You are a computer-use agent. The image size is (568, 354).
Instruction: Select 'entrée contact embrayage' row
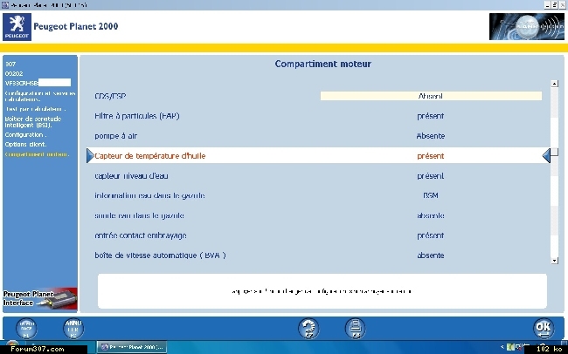[x=318, y=235]
